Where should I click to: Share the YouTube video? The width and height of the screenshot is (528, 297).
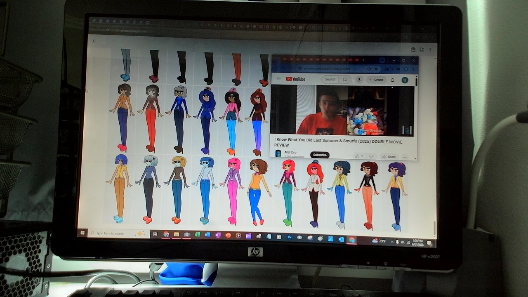pos(389,157)
